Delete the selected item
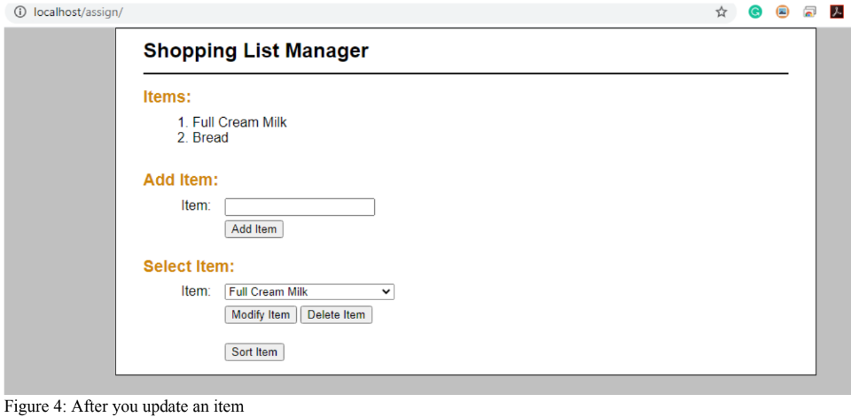 pyautogui.click(x=336, y=315)
